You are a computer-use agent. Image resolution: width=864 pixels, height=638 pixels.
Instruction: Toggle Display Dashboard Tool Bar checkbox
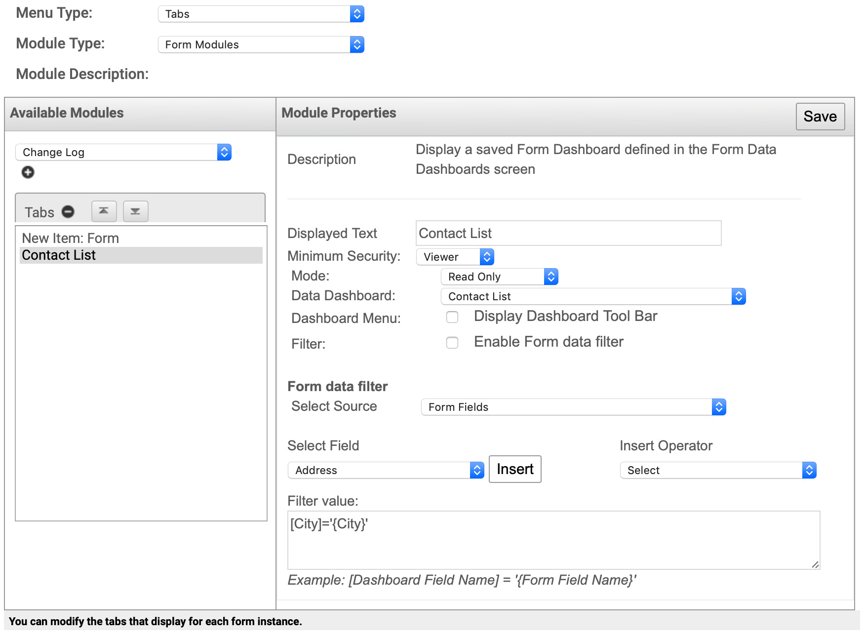tap(452, 317)
